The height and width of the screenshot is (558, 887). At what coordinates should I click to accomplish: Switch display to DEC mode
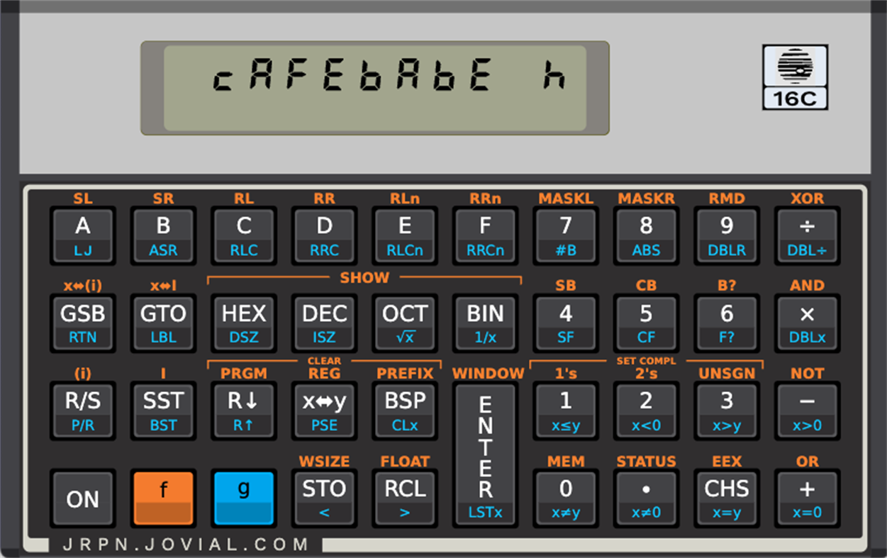324,322
